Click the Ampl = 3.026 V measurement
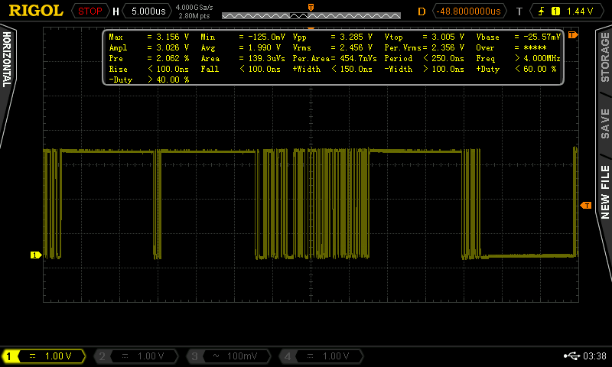Image resolution: width=612 pixels, height=367 pixels. tap(148, 47)
